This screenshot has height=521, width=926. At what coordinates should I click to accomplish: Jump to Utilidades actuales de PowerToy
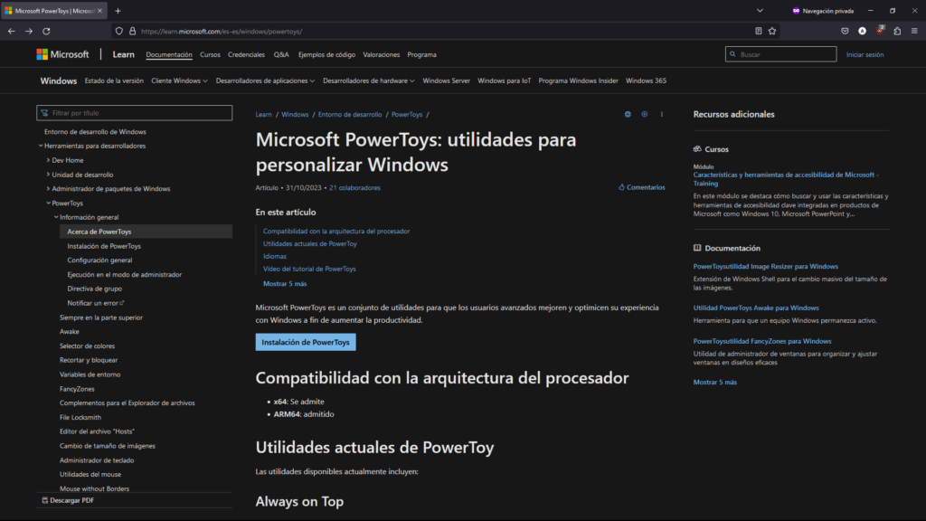click(x=310, y=243)
